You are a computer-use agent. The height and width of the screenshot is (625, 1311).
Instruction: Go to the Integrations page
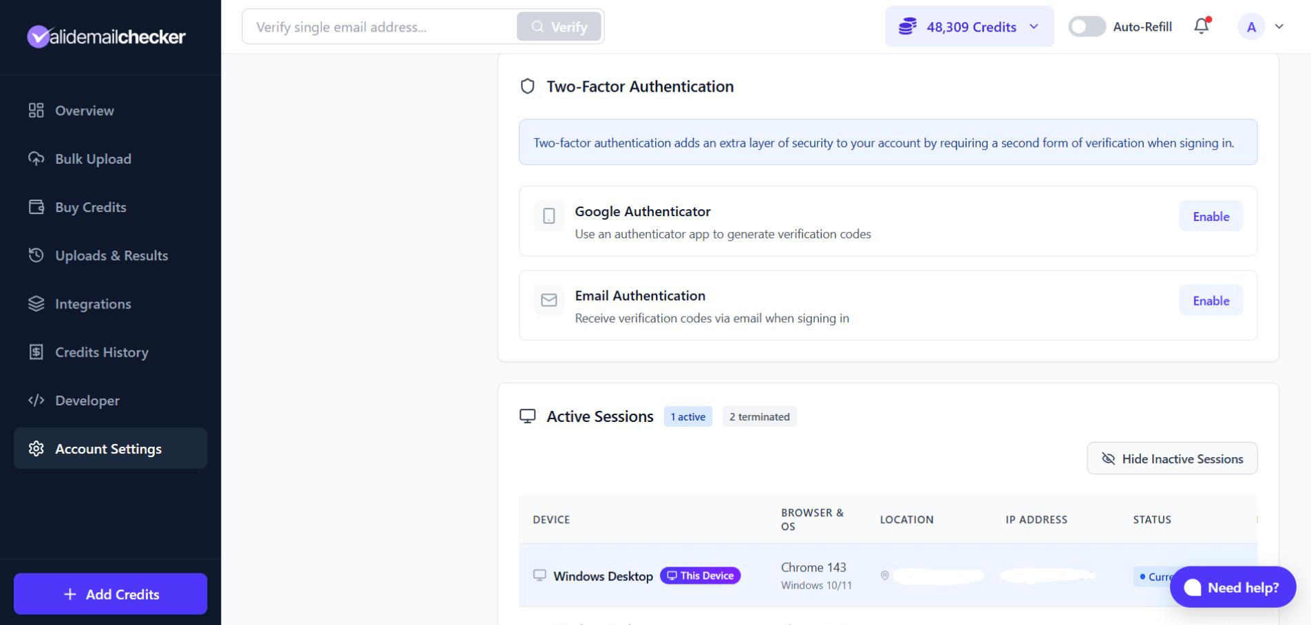coord(93,304)
